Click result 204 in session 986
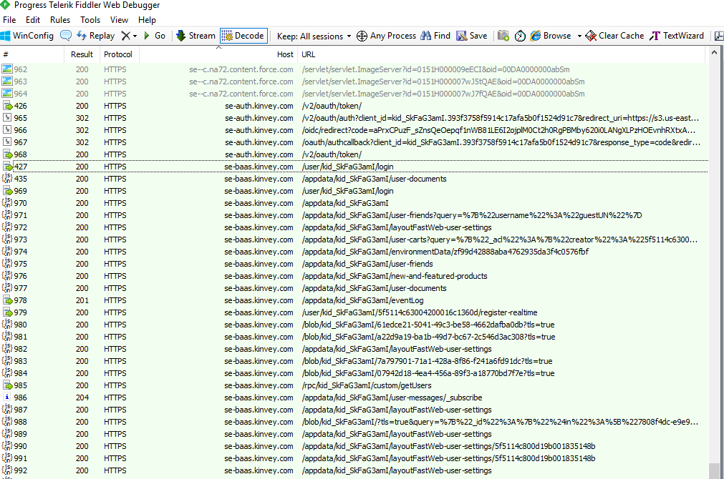 point(82,397)
